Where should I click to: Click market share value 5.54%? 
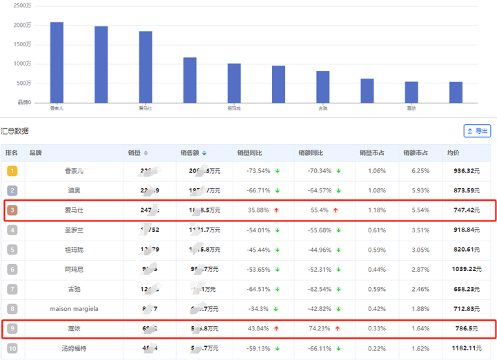point(420,210)
